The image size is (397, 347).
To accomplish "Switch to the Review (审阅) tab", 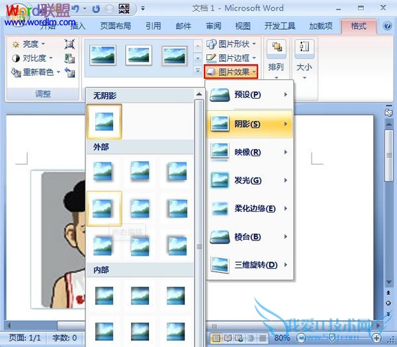I will 214,26.
